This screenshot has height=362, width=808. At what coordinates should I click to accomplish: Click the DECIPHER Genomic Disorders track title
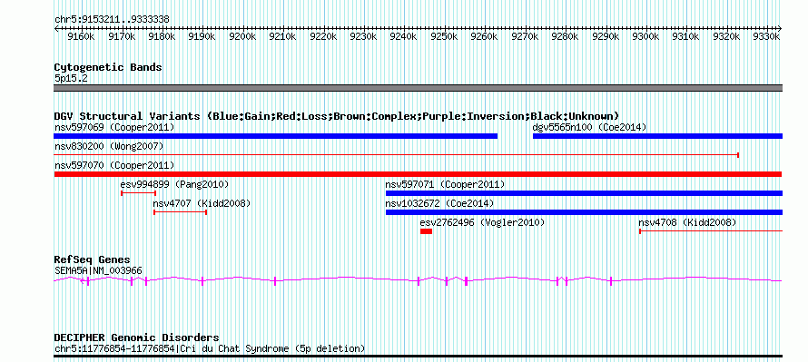click(136, 338)
